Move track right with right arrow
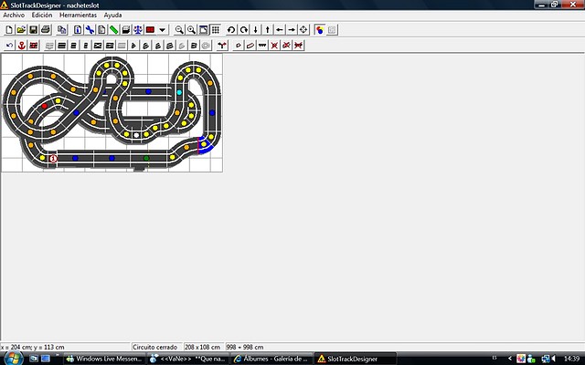Screen dimensions: 585x365 click(292, 30)
